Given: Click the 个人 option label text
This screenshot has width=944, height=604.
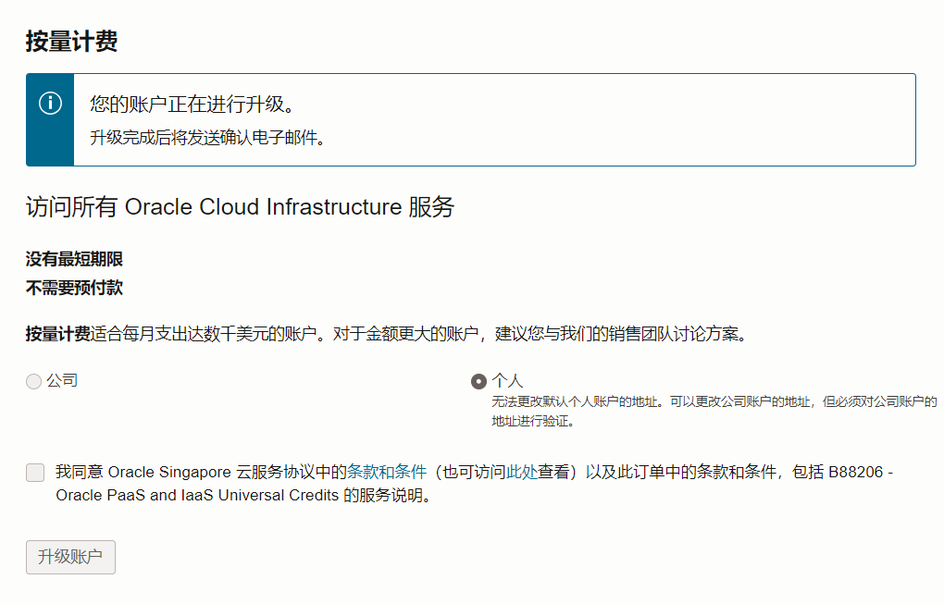Looking at the screenshot, I should pos(507,380).
